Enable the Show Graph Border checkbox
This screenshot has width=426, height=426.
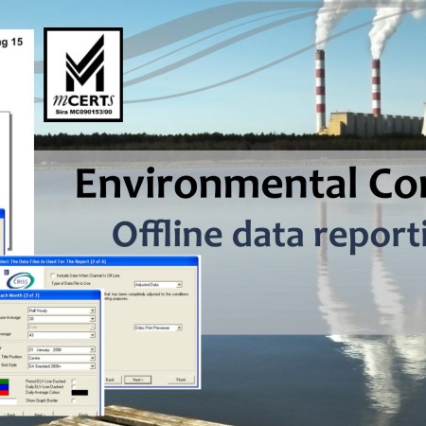(x=73, y=400)
